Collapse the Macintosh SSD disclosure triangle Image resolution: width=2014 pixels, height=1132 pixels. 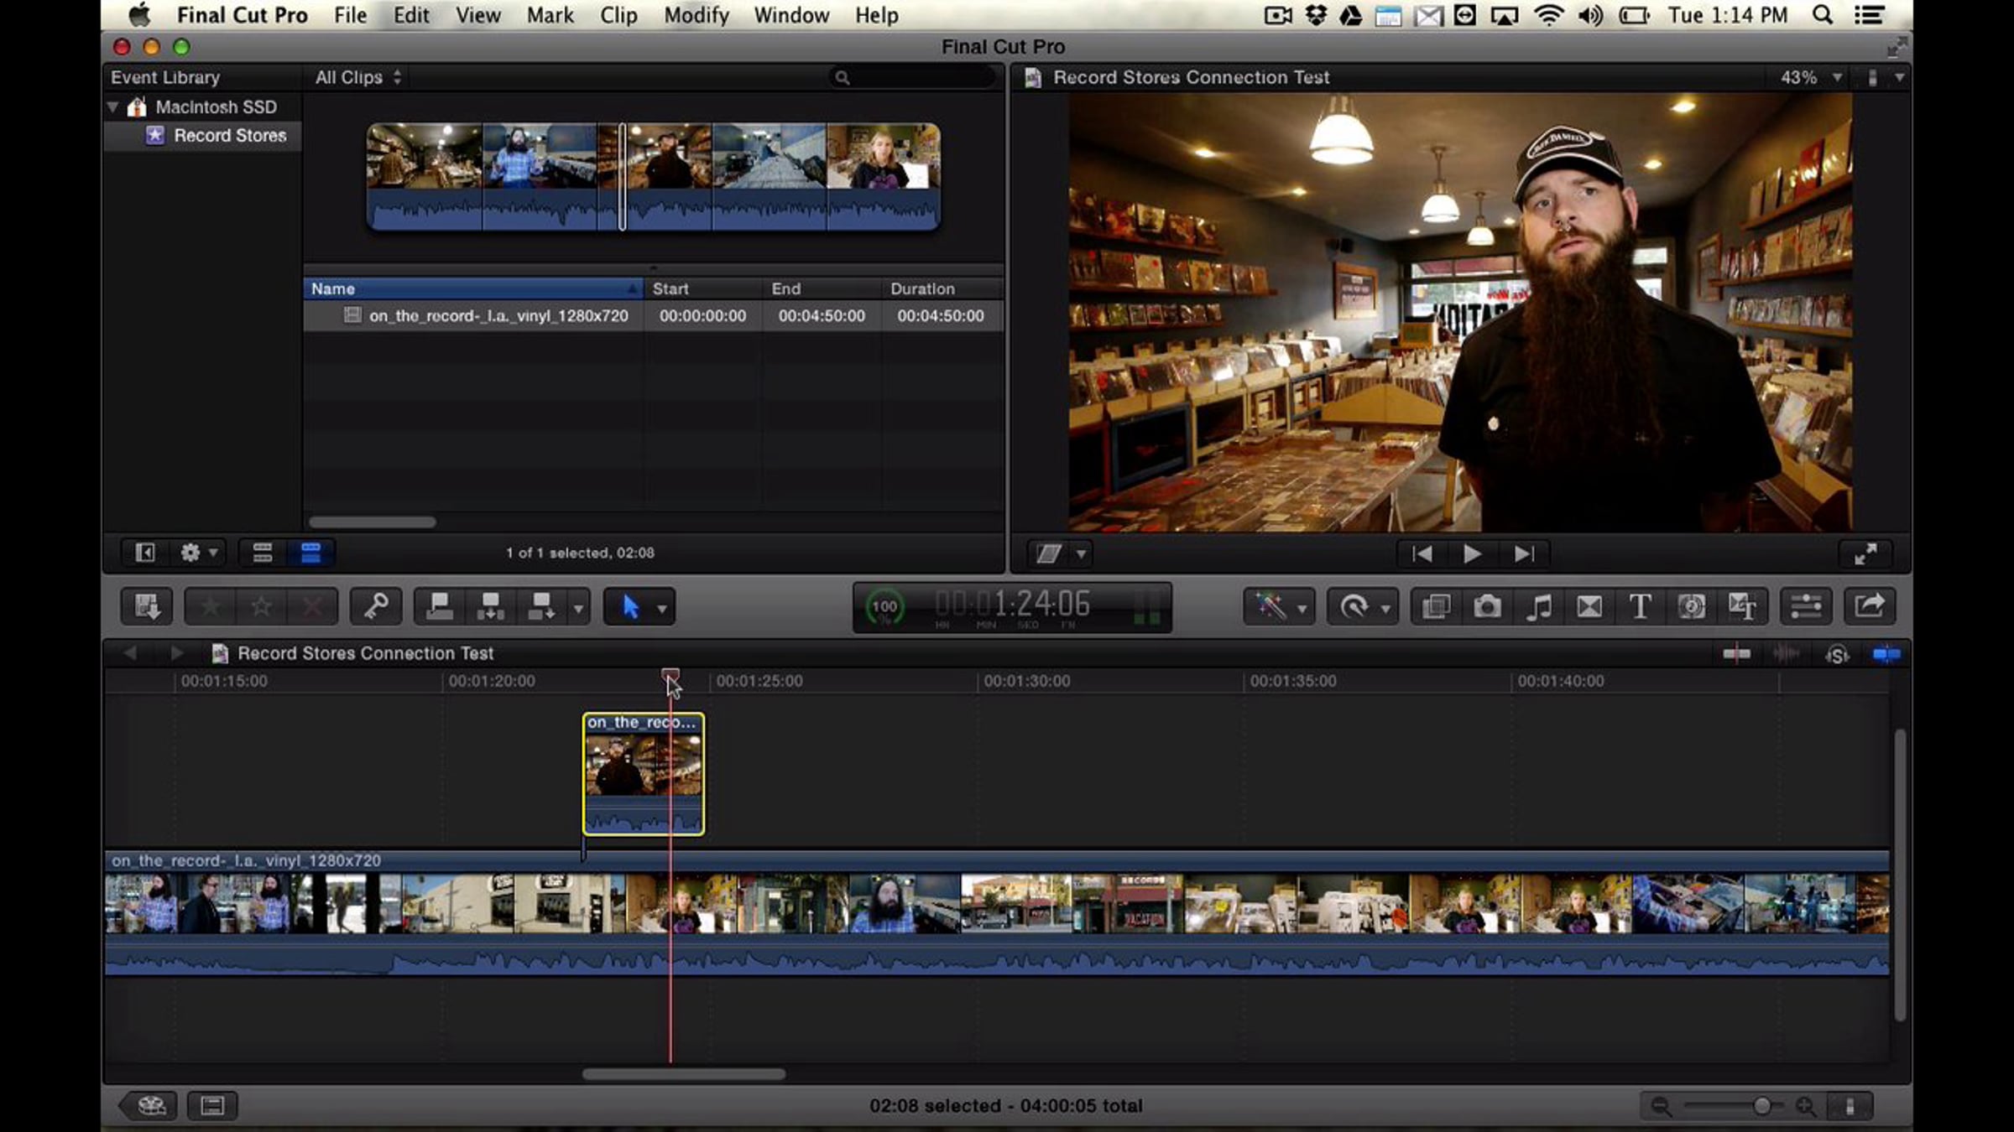(112, 106)
